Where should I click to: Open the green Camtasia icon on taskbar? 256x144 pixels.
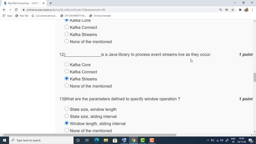click(x=142, y=140)
